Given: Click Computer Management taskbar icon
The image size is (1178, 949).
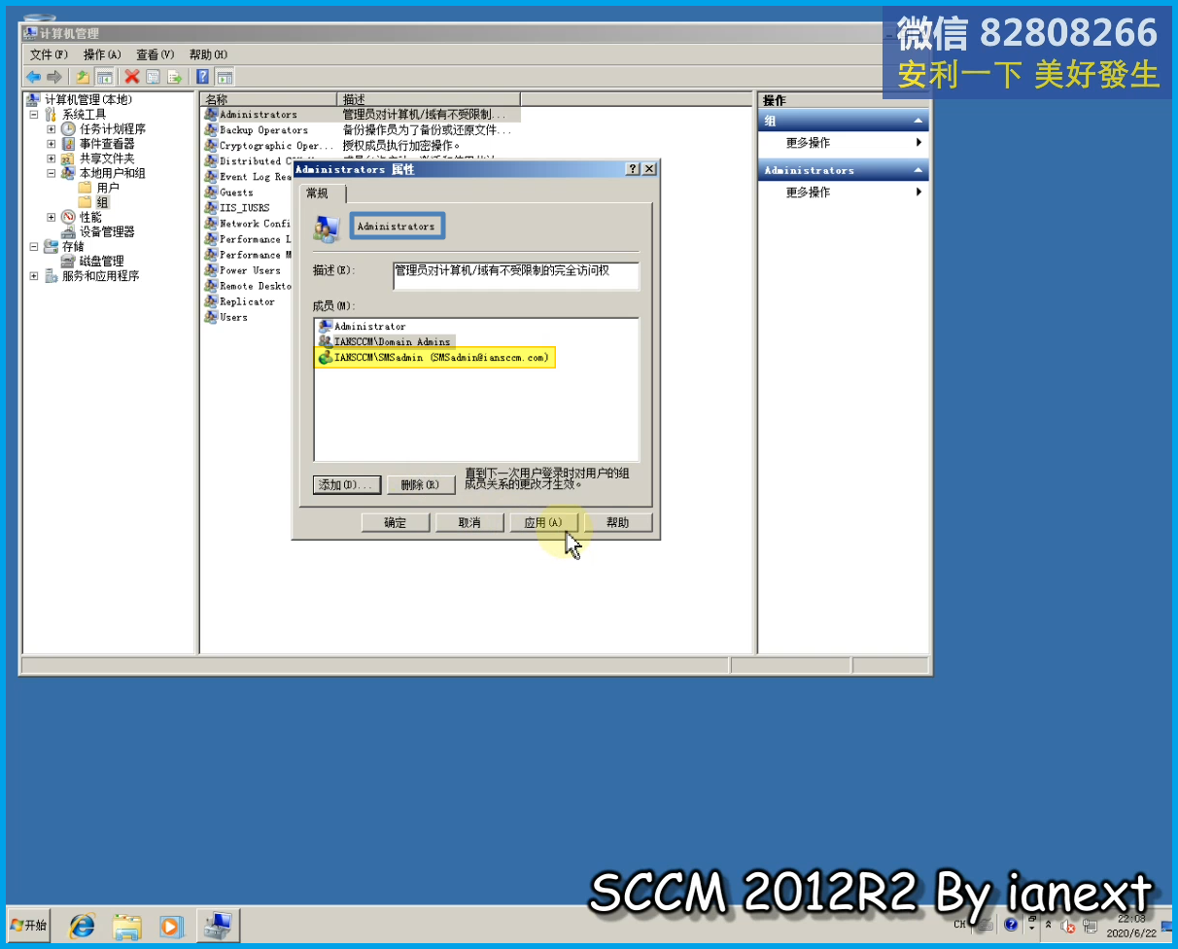Looking at the screenshot, I should 219,925.
